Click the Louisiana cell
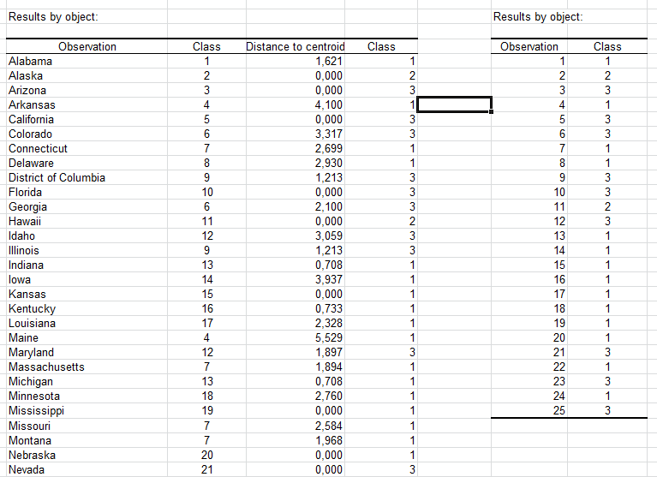Screen dimensions: 657x477 (87, 324)
